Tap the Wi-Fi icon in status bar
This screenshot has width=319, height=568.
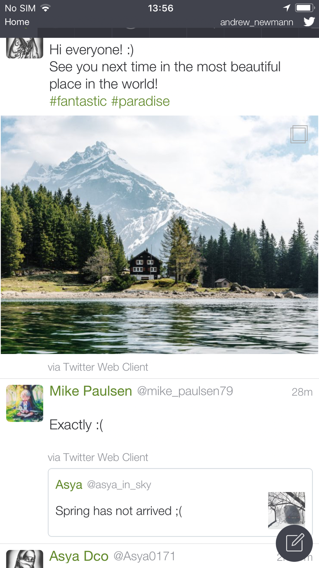pyautogui.click(x=46, y=8)
